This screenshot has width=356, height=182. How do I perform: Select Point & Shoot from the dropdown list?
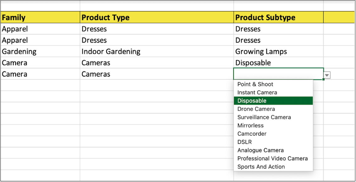[x=255, y=84]
